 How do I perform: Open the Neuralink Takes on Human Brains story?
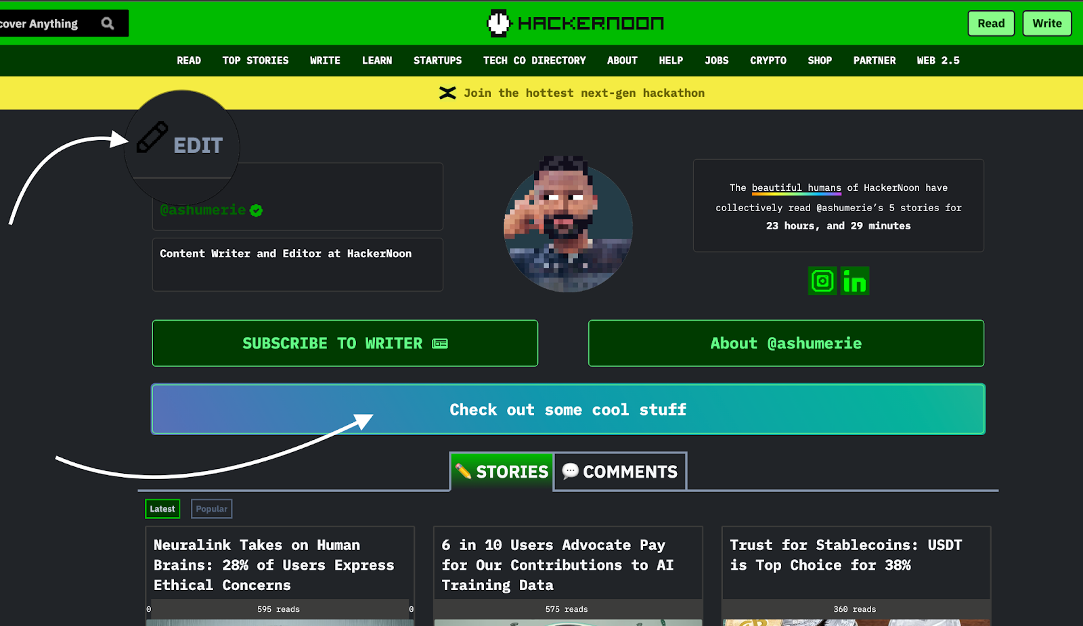tap(273, 565)
